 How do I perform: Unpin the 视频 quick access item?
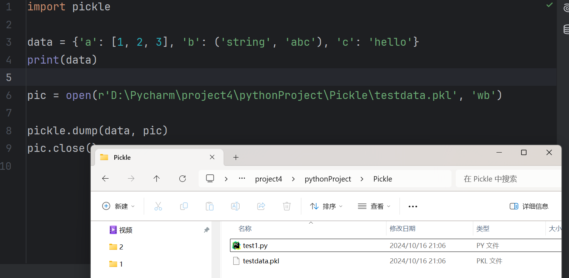(206, 230)
